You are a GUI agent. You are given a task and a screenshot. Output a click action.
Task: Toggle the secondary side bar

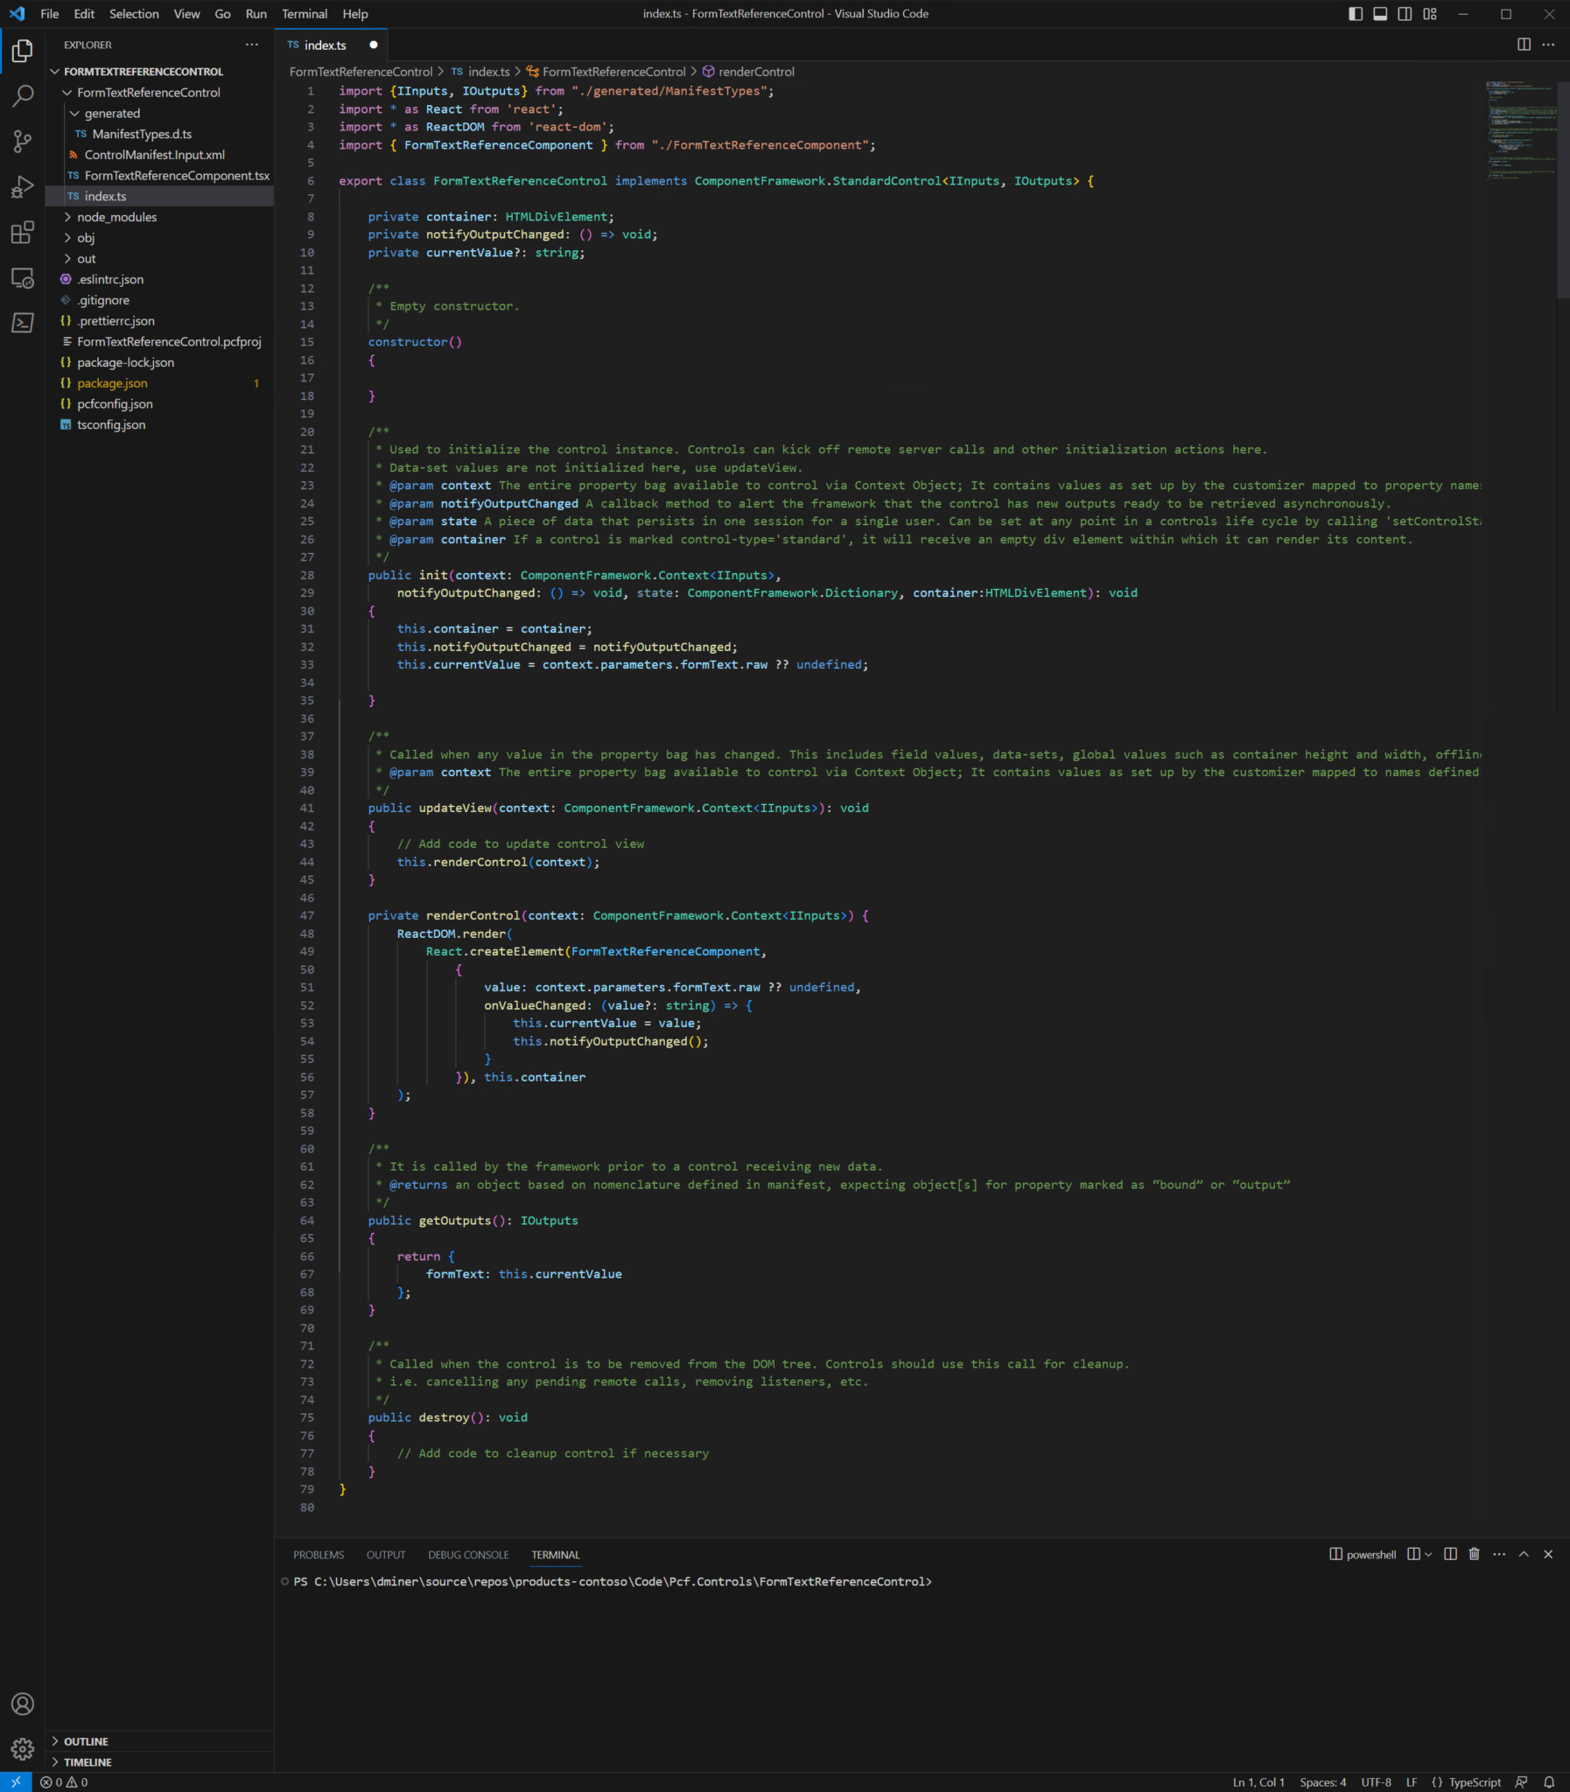pyautogui.click(x=1404, y=13)
